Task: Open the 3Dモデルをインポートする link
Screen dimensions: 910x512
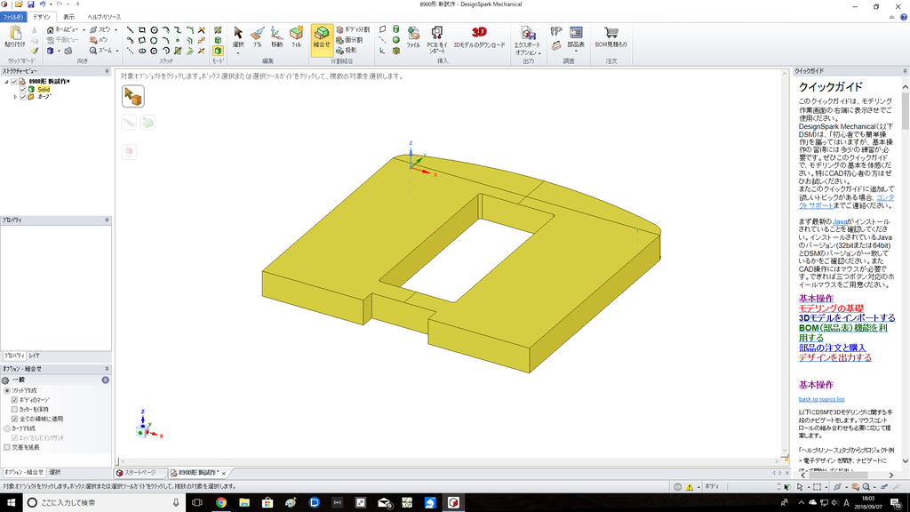Action: coord(847,318)
